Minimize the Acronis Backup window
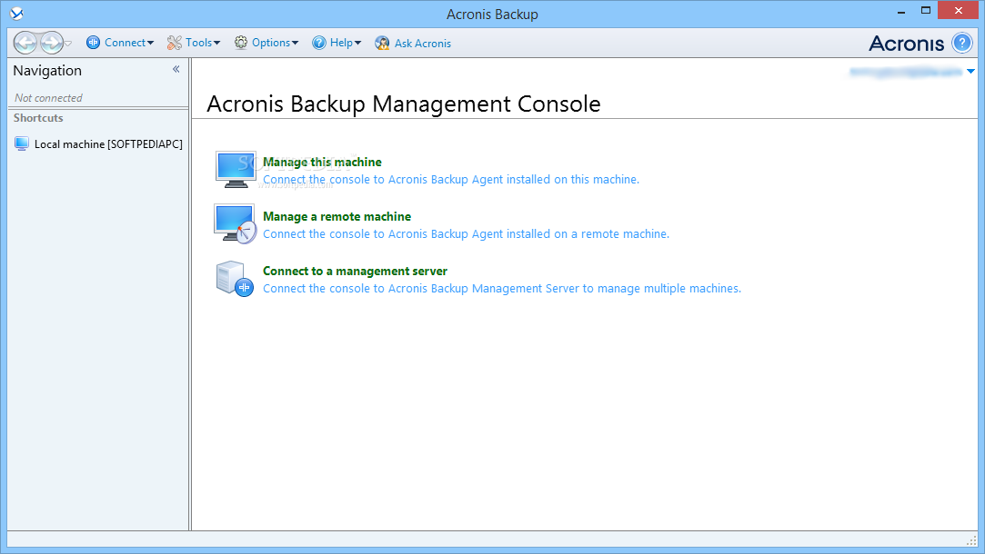 pyautogui.click(x=900, y=11)
